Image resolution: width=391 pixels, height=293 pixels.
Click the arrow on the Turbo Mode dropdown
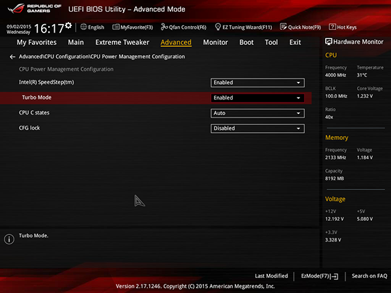click(x=298, y=98)
